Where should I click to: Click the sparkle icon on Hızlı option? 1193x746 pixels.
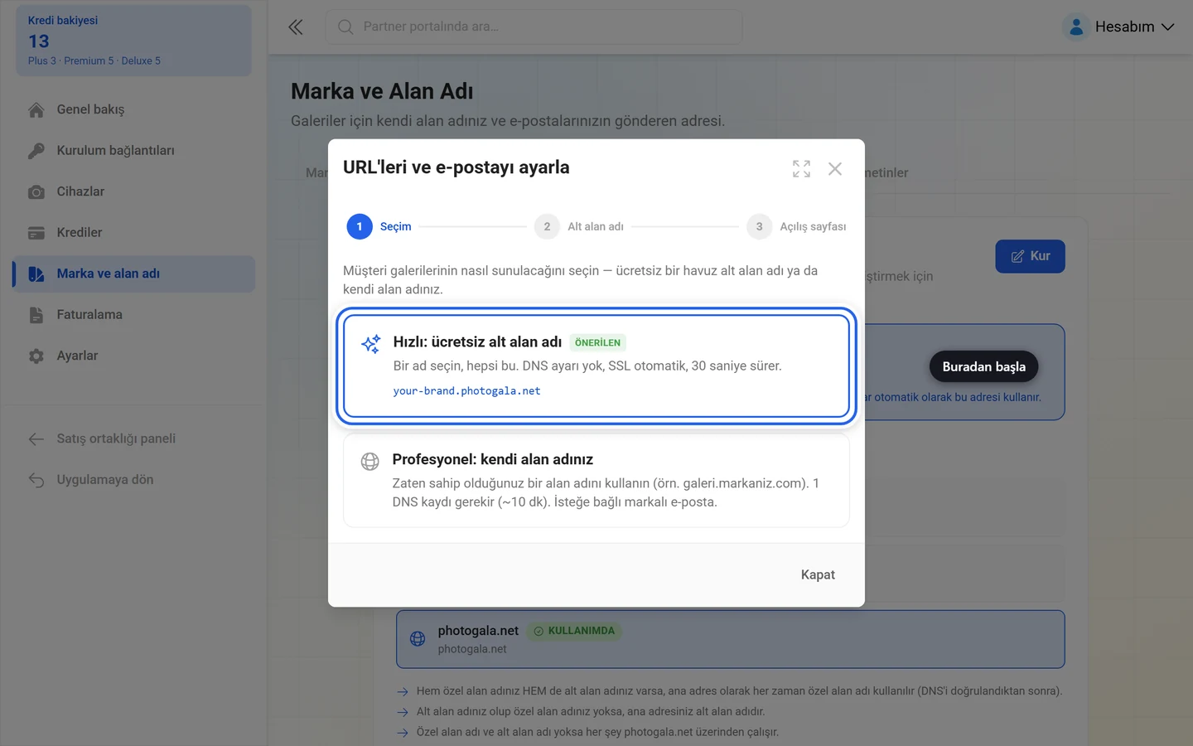coord(371,343)
